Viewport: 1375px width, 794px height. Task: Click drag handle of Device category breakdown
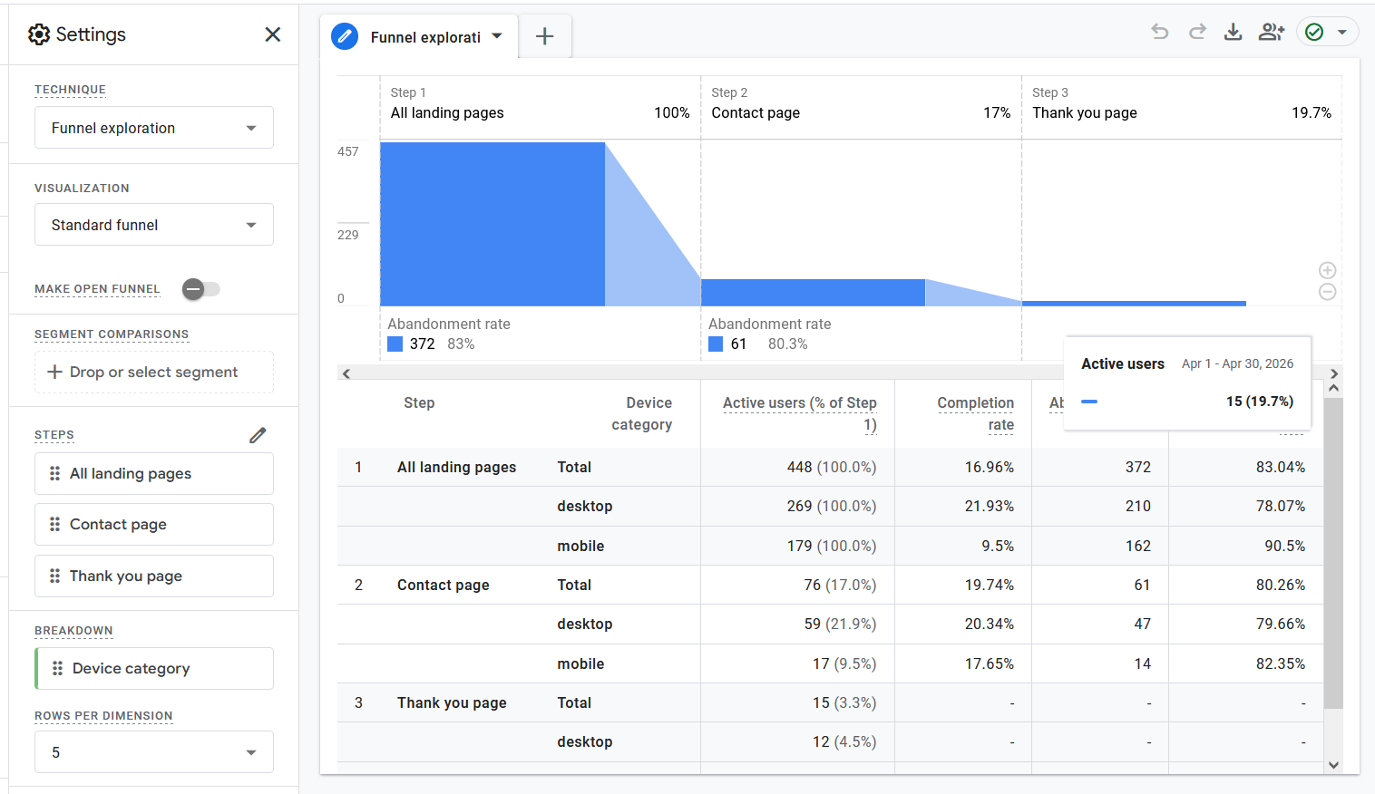click(x=57, y=668)
